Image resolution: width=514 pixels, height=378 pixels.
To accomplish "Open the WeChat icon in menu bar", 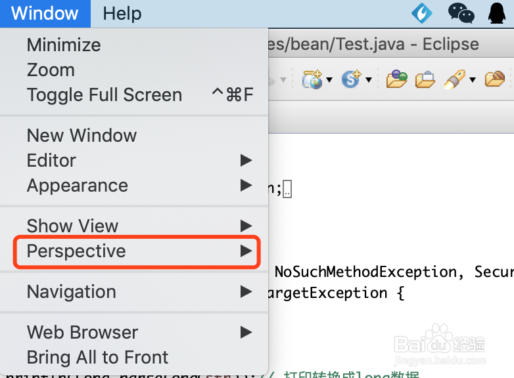I will coord(461,13).
